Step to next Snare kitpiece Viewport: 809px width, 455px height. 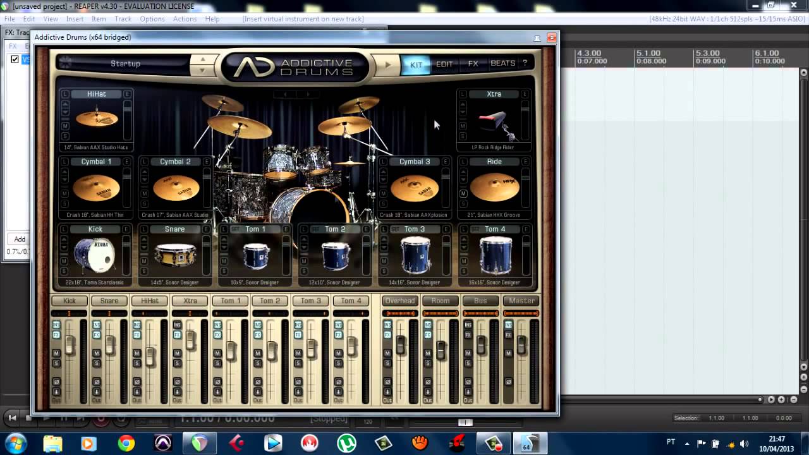coord(144,246)
